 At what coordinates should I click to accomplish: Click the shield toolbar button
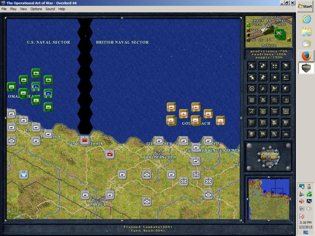(252, 134)
